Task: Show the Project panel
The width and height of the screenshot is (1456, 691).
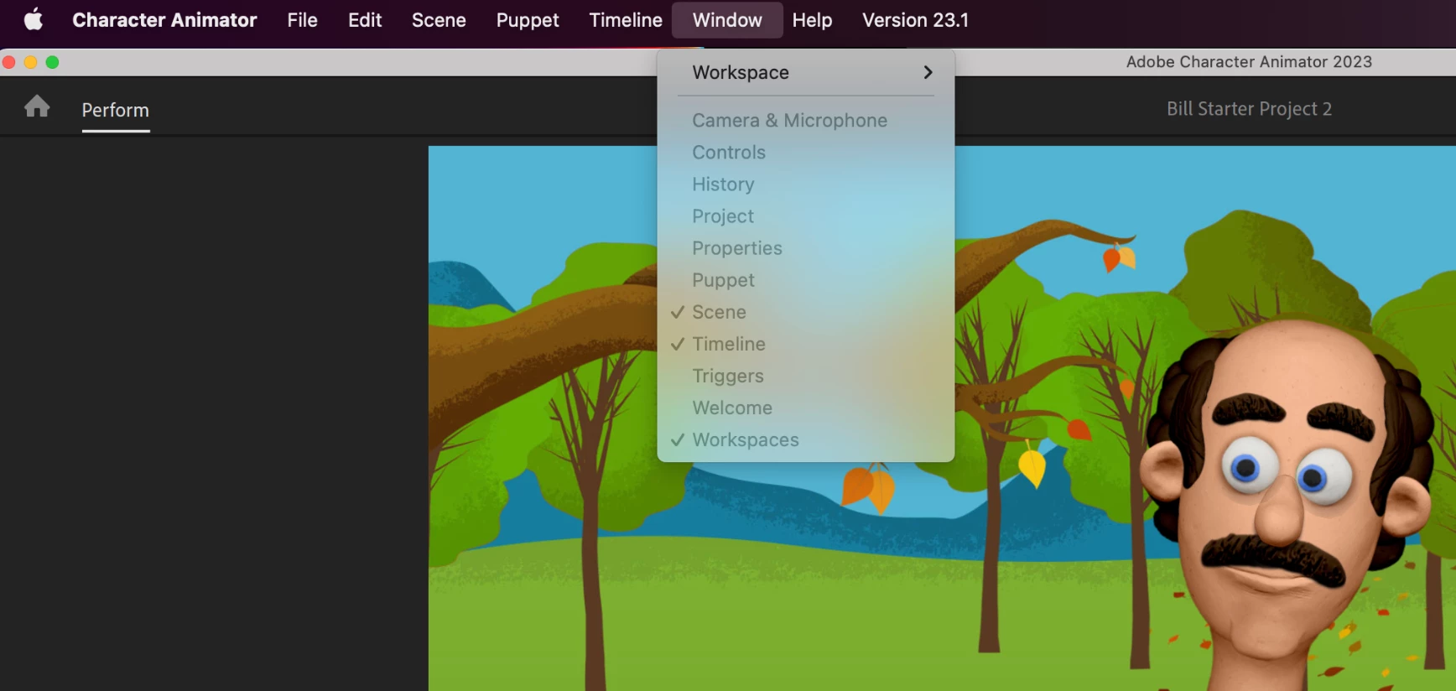Action: pyautogui.click(x=806, y=216)
